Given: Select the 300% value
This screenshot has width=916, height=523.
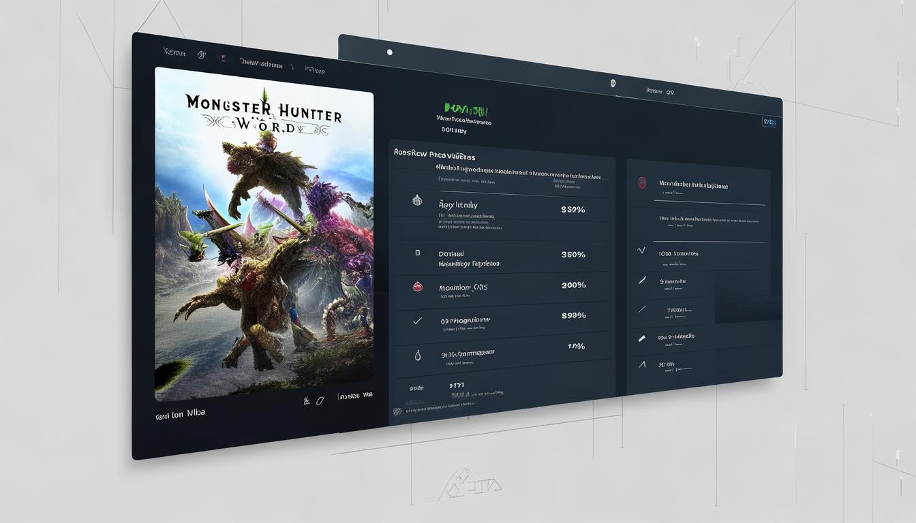Looking at the screenshot, I should pos(573,285).
